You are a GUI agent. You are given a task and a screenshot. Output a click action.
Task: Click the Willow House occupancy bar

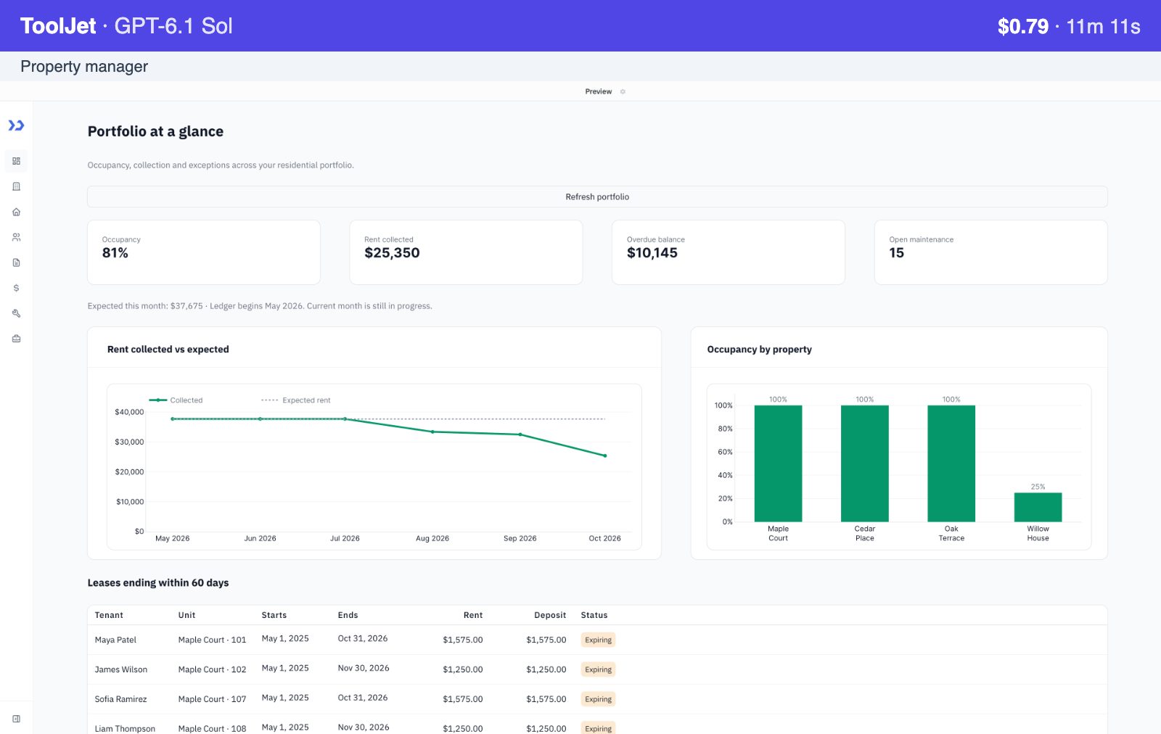pyautogui.click(x=1038, y=507)
